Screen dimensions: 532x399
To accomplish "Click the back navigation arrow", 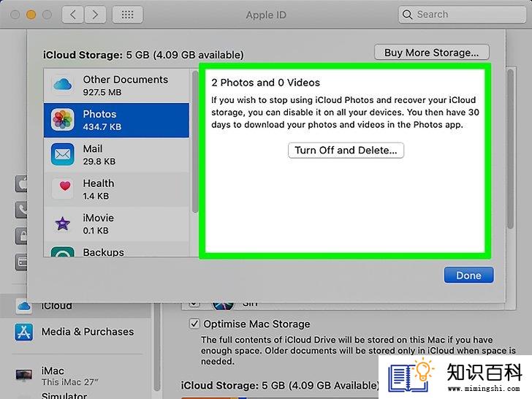I will [x=72, y=15].
